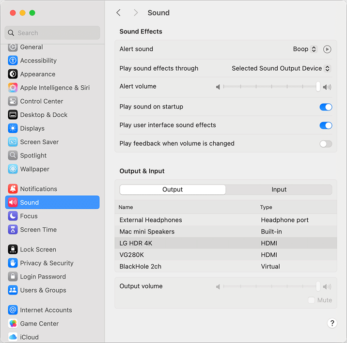Play the Boop alert sound preview
The height and width of the screenshot is (343, 347).
[x=327, y=49]
